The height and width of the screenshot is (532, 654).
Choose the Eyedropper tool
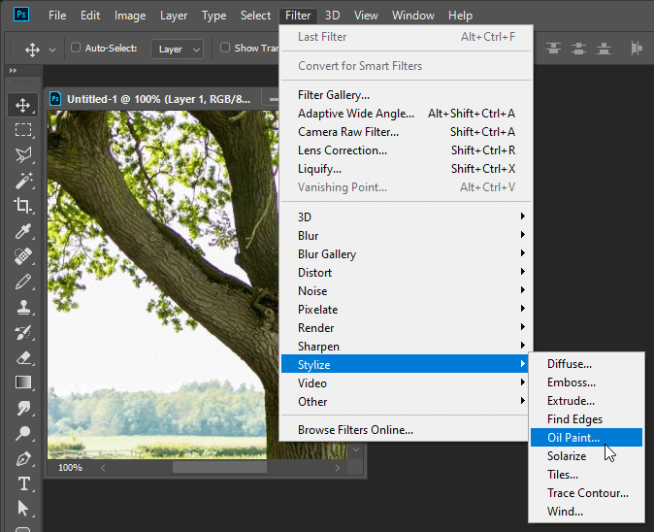tap(23, 231)
